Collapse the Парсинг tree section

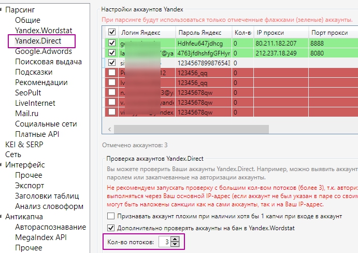pyautogui.click(x=2, y=9)
